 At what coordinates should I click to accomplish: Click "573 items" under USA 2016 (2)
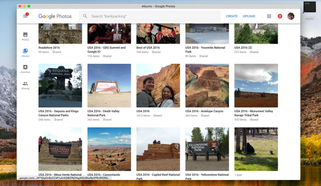240,52
